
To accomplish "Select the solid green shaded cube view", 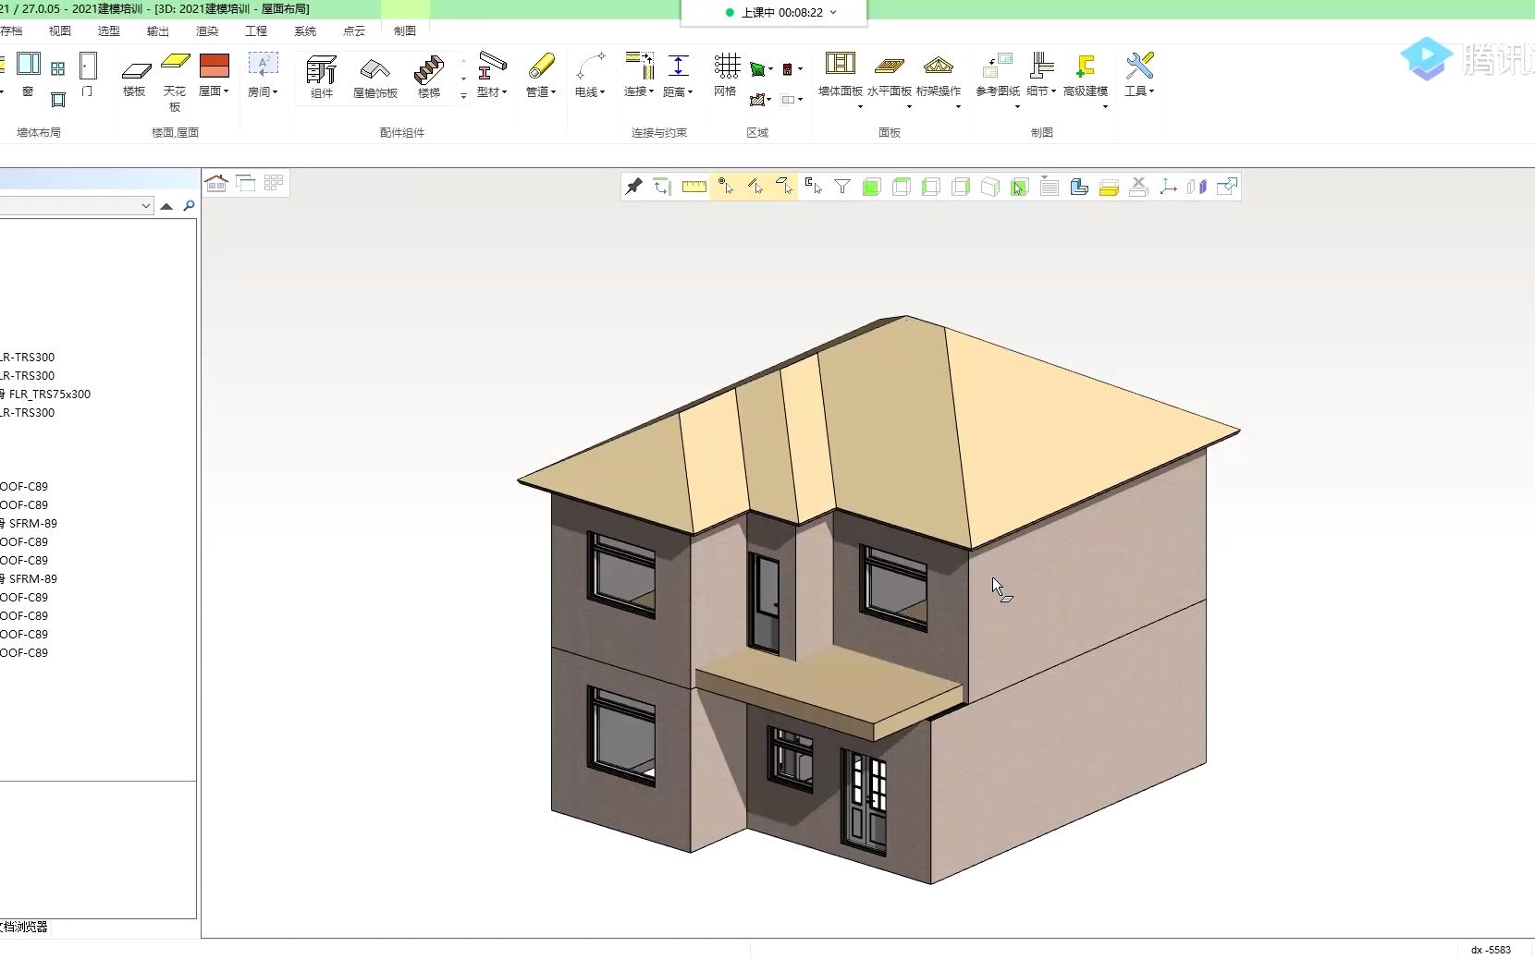I will point(871,187).
